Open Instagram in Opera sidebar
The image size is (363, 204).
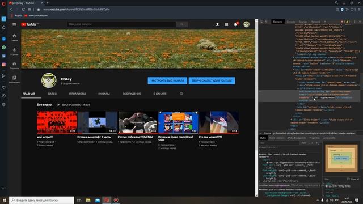4,65
